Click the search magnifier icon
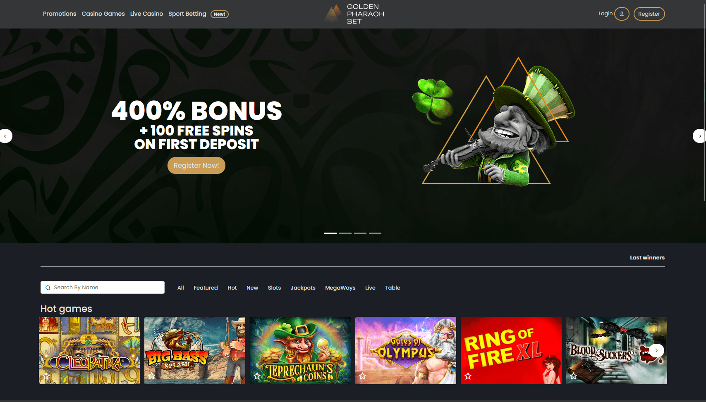The image size is (706, 402). (x=48, y=288)
